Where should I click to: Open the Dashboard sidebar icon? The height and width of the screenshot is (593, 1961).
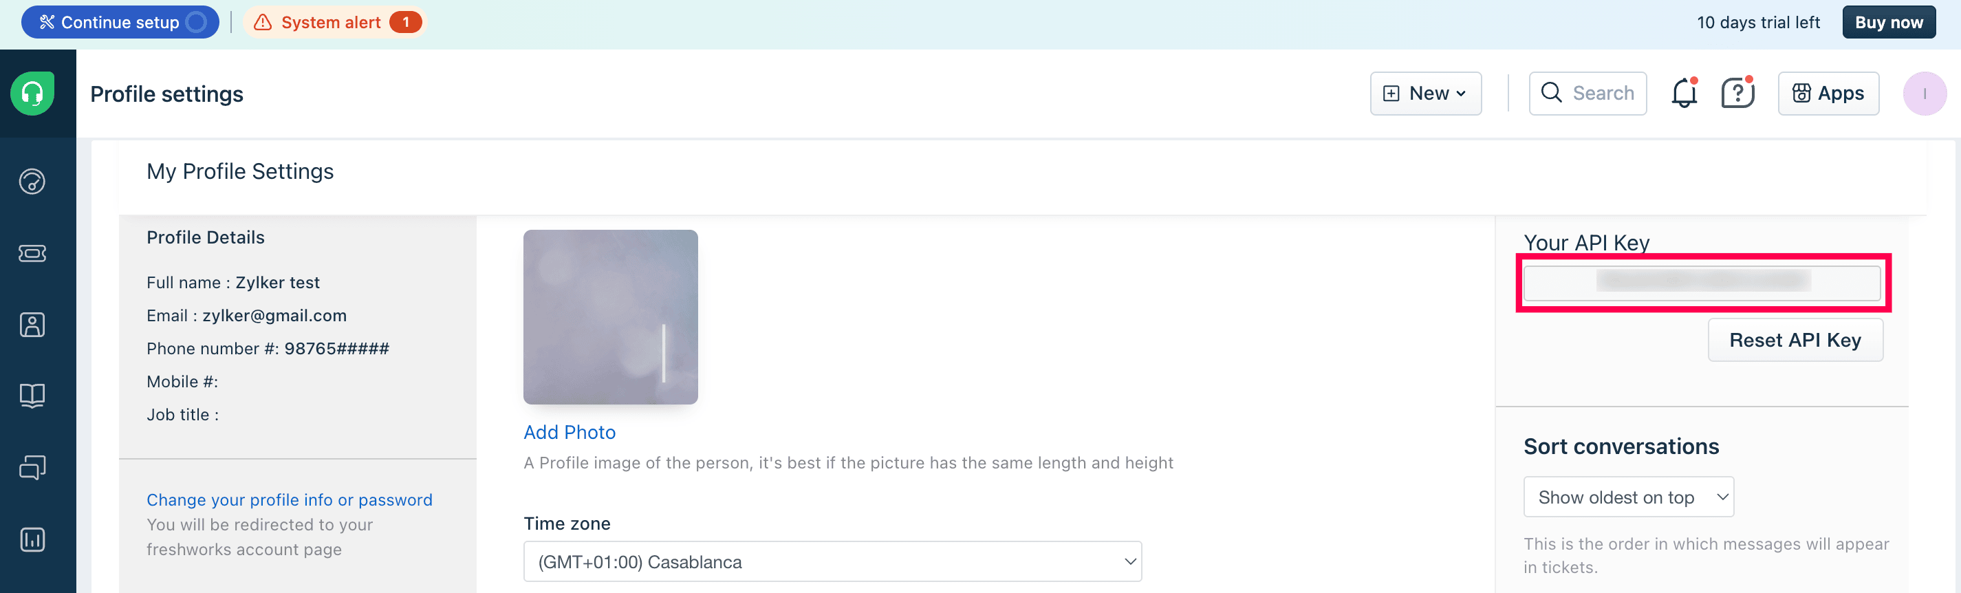coord(32,181)
